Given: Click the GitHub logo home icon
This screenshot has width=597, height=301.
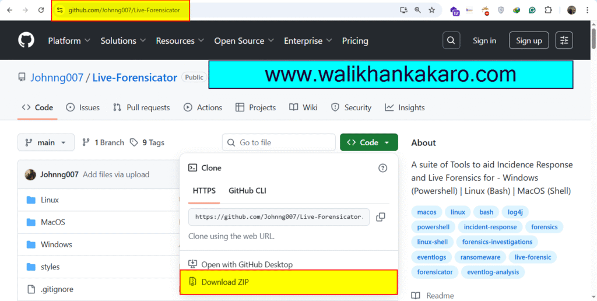Looking at the screenshot, I should (x=26, y=40).
